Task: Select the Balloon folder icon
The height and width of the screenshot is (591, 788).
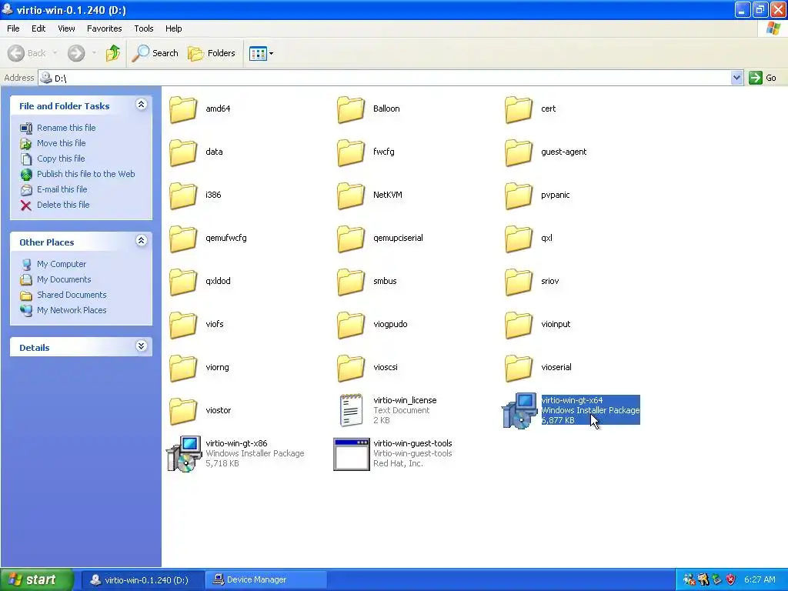Action: click(351, 109)
